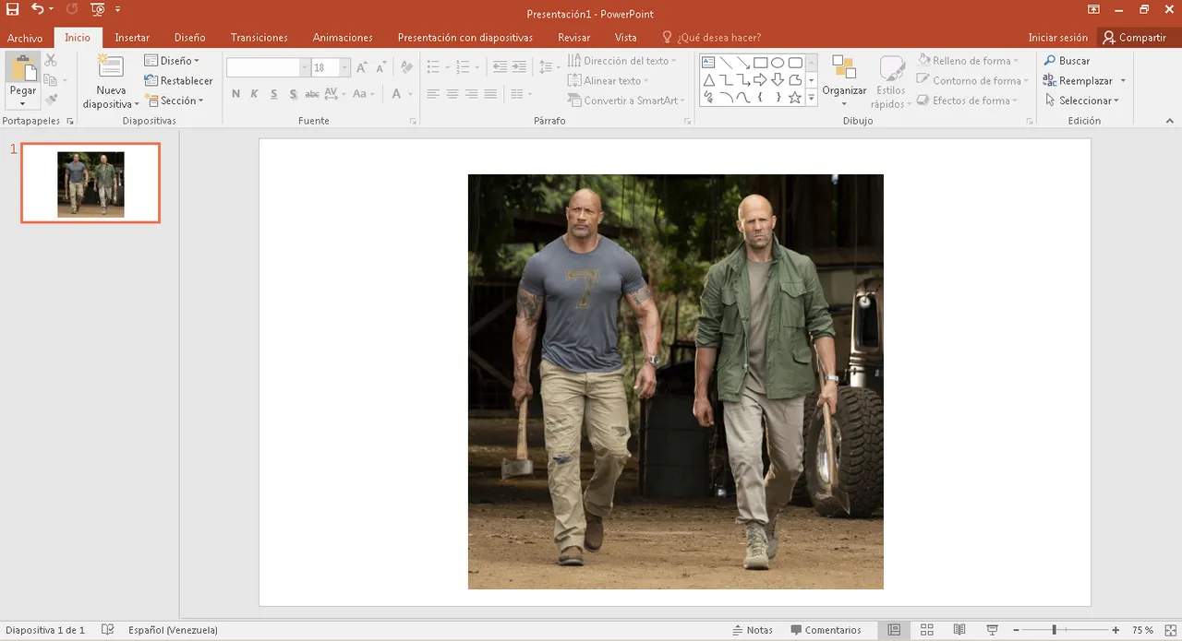This screenshot has width=1182, height=641.
Task: Start slideshow from beginning in quick access toolbar
Action: point(98,9)
